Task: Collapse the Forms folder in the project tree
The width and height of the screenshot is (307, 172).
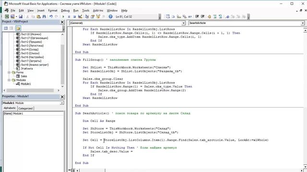Action: coord(9,72)
